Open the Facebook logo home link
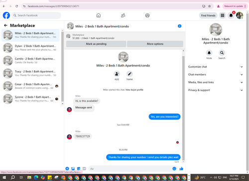 point(6,15)
